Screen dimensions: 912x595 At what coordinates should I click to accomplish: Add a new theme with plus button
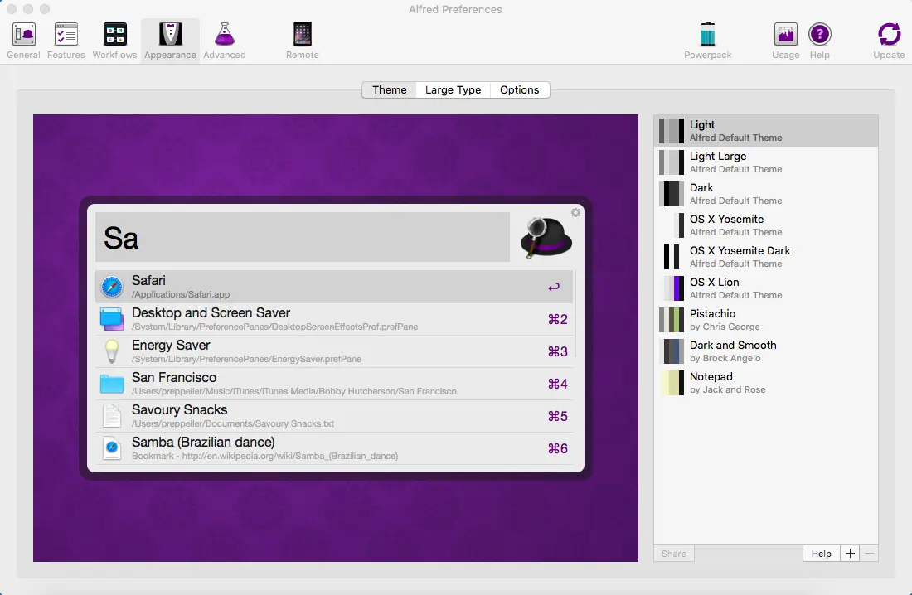coord(850,554)
